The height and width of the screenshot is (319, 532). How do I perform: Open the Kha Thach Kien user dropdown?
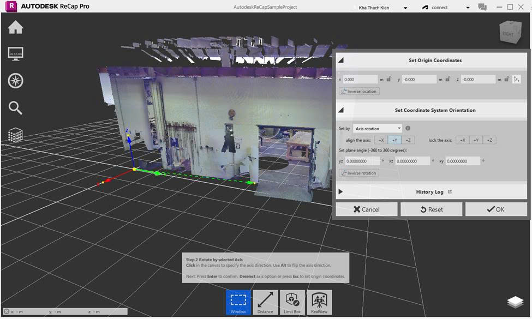click(x=405, y=8)
